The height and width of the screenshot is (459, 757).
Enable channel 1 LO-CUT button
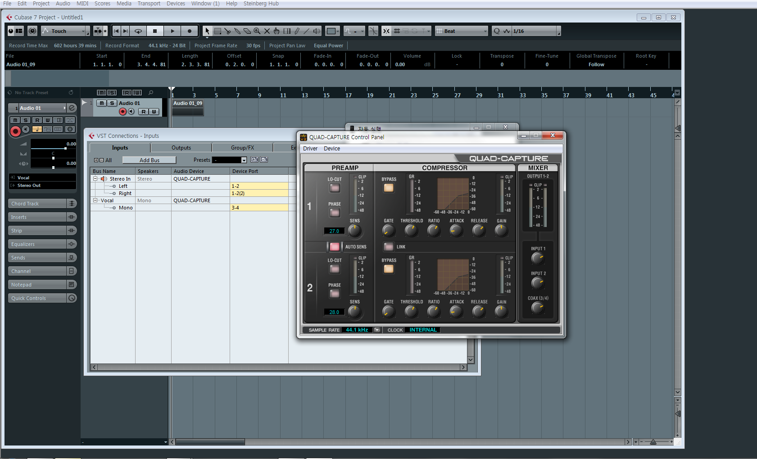click(x=335, y=188)
